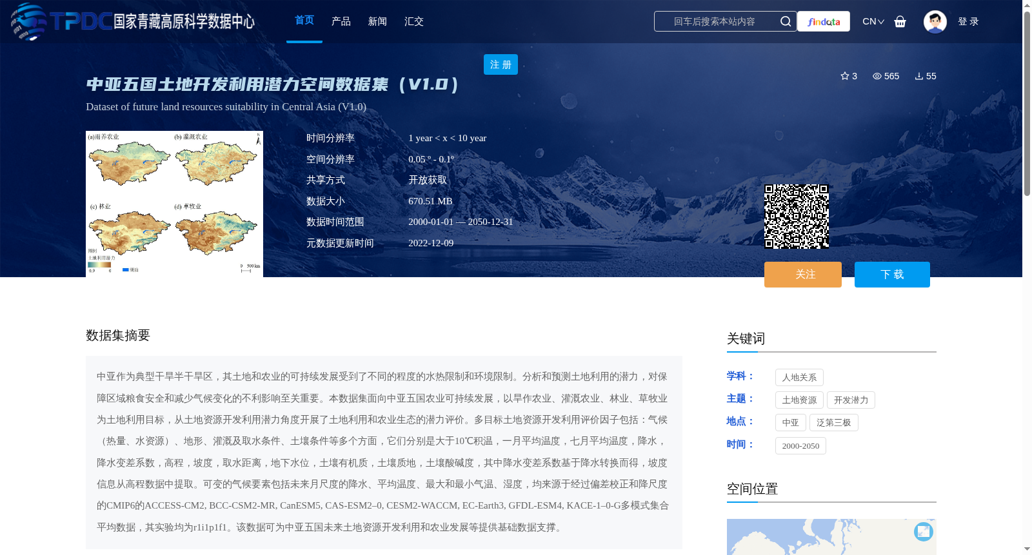Click the search magnifier icon
Screen dimensions: 1032x555
coord(785,21)
